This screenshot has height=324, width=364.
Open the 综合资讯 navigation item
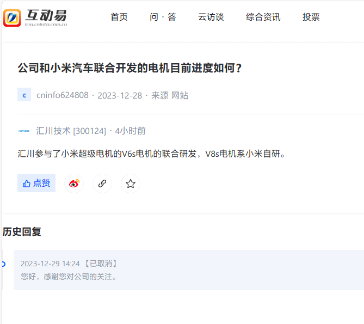point(263,17)
